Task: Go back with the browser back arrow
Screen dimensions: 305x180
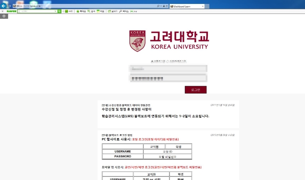Action: (x=3, y=6)
